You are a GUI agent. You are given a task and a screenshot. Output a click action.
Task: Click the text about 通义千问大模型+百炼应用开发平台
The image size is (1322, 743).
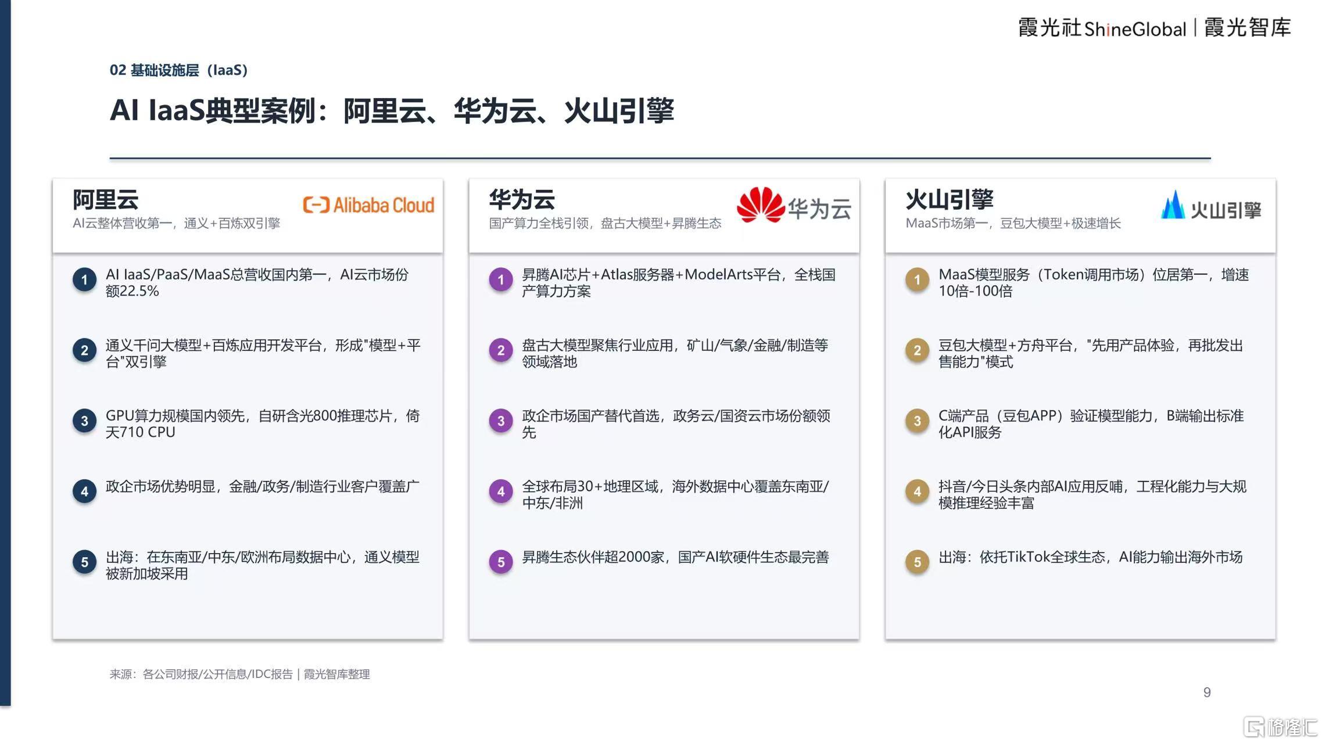263,354
